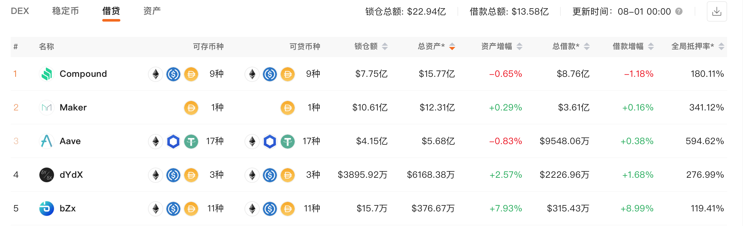Click the dYdX protocol logo

(46, 175)
